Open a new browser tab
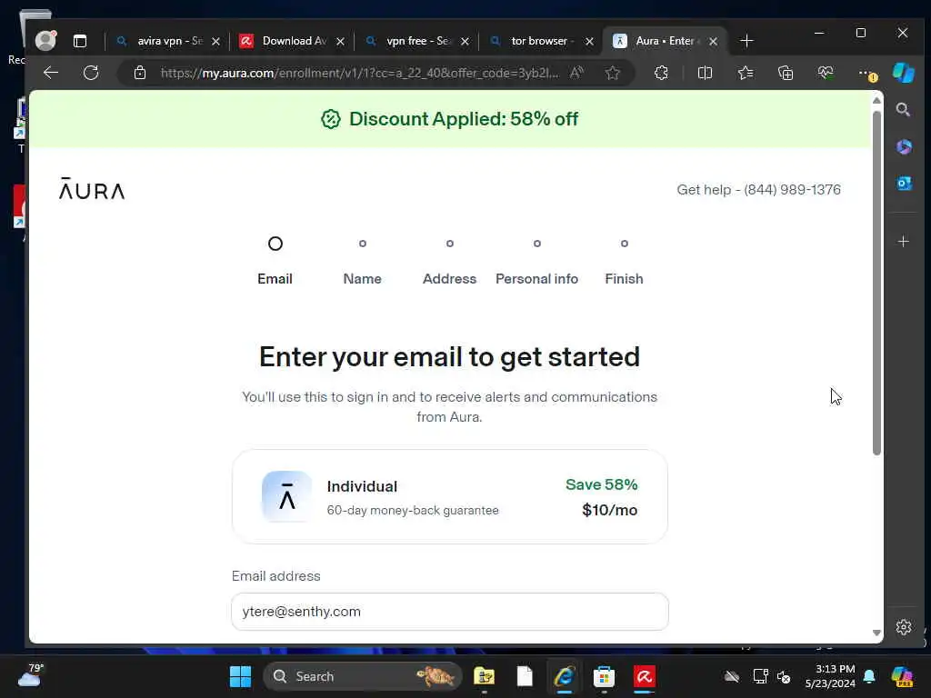The image size is (931, 698). [747, 41]
